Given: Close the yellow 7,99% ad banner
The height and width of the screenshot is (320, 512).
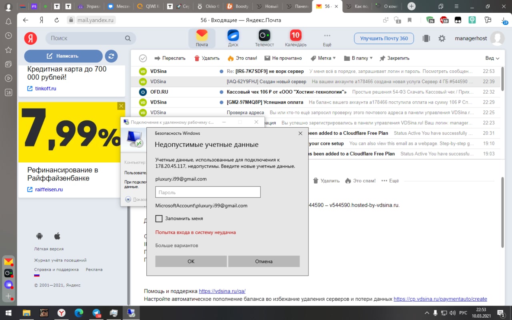Looking at the screenshot, I should click(121, 106).
